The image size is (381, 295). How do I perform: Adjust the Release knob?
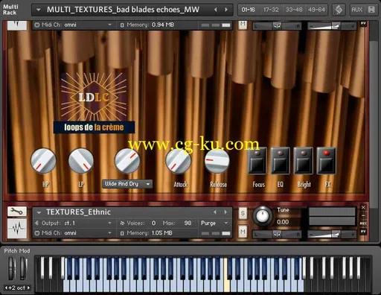pyautogui.click(x=217, y=161)
